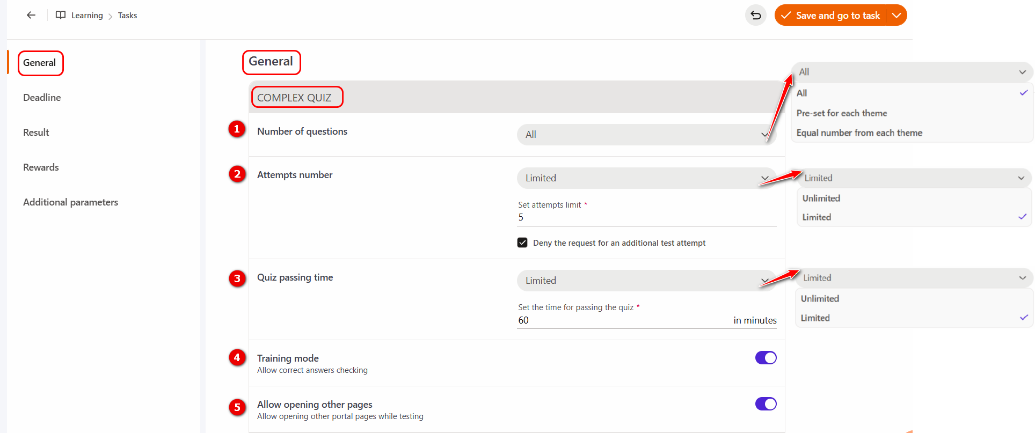Turn off Allow opening other pages
This screenshot has height=433, width=1035.
coord(766,404)
